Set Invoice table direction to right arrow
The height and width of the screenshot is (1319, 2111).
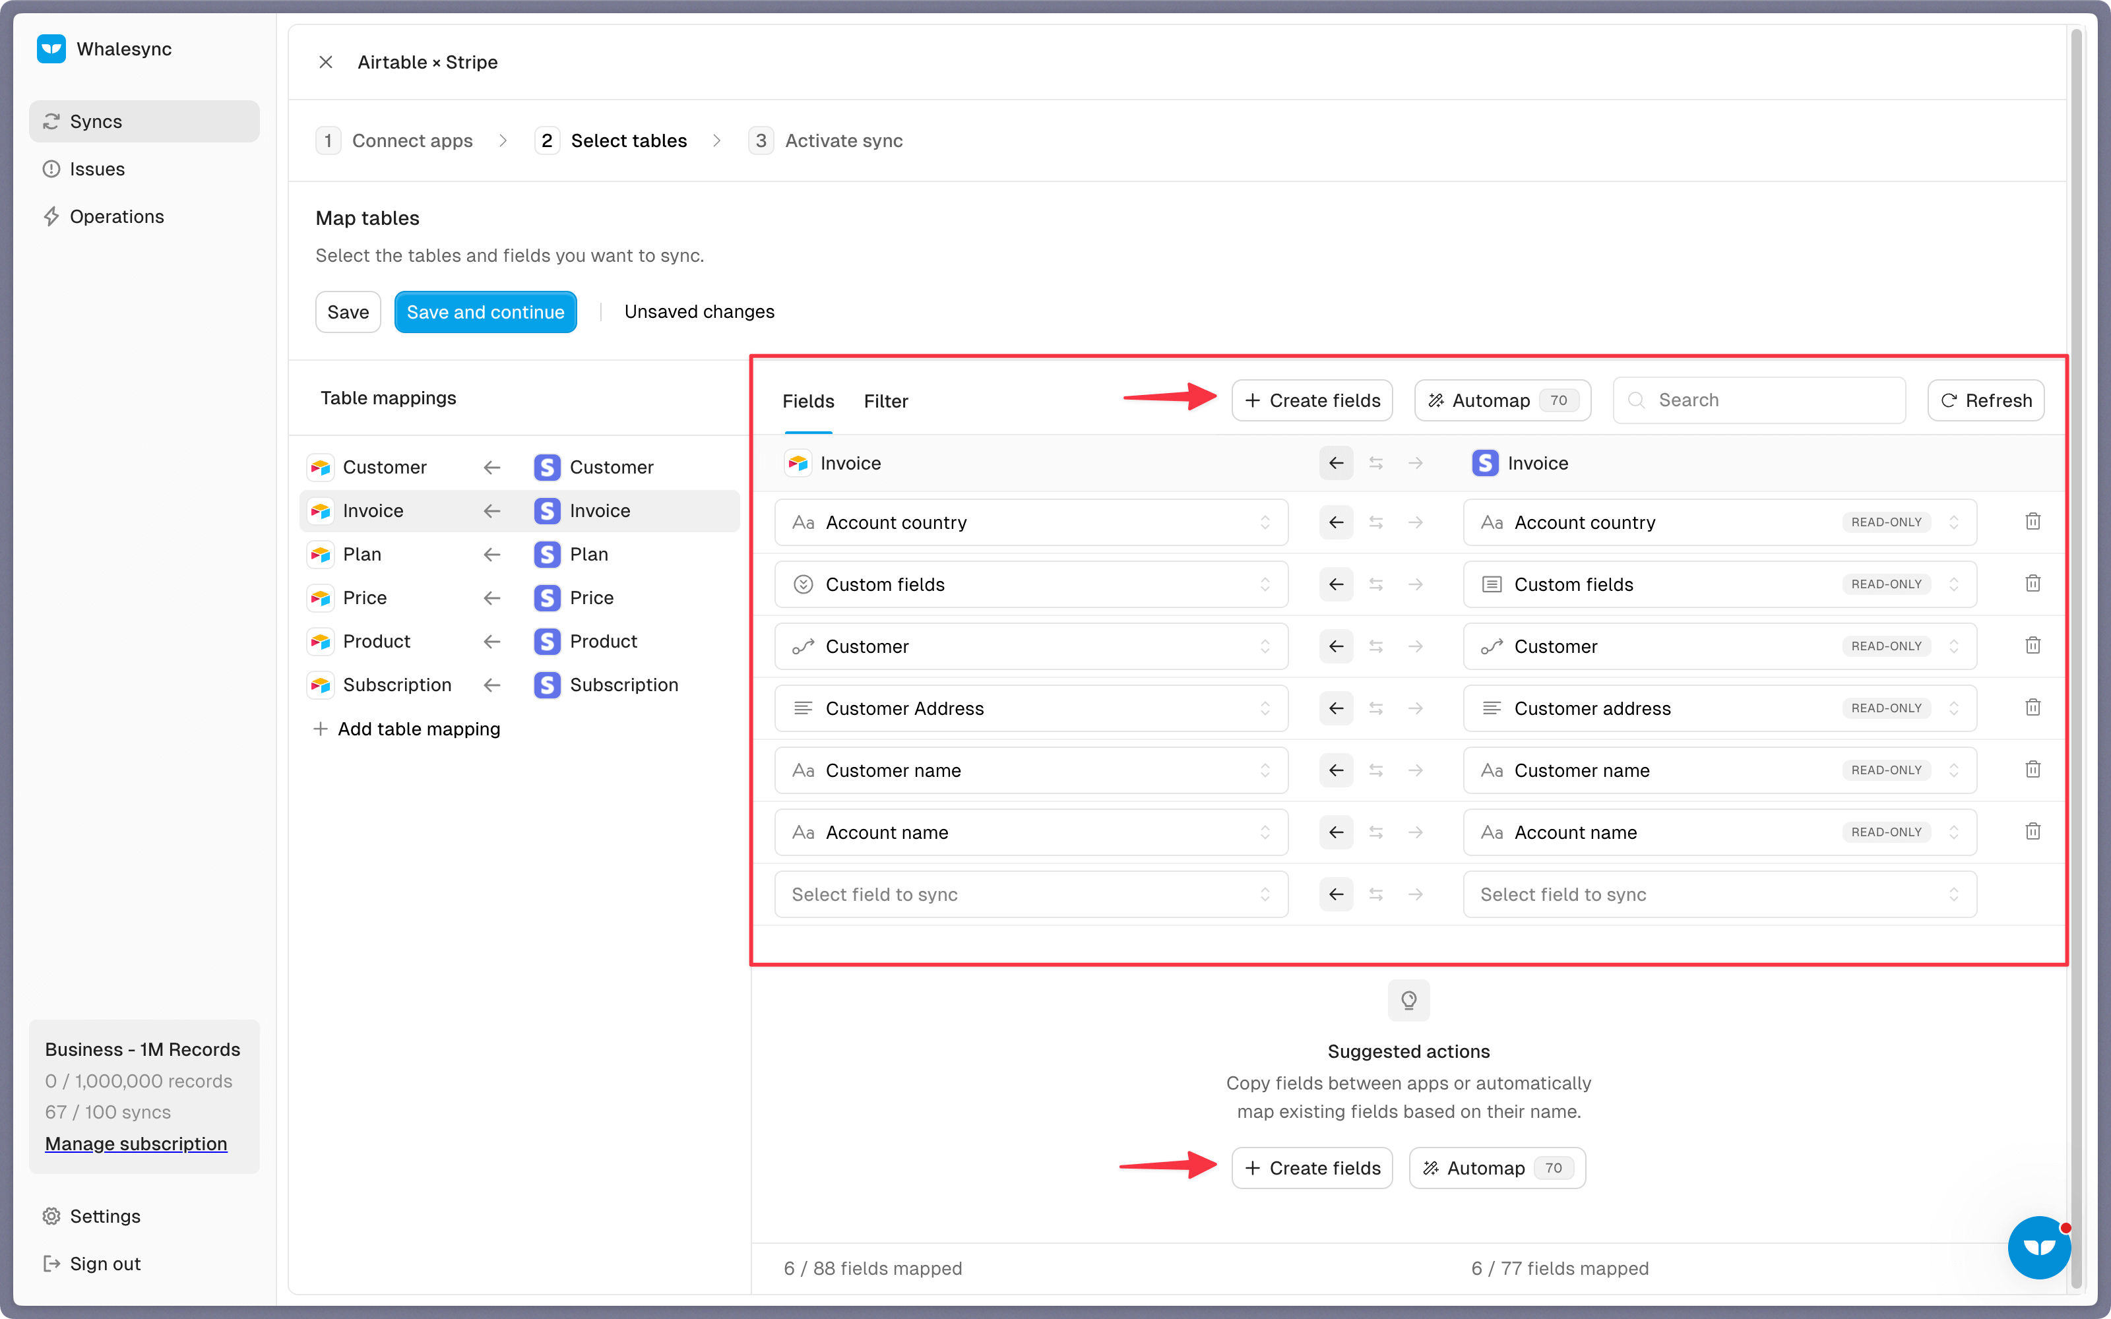click(1415, 463)
